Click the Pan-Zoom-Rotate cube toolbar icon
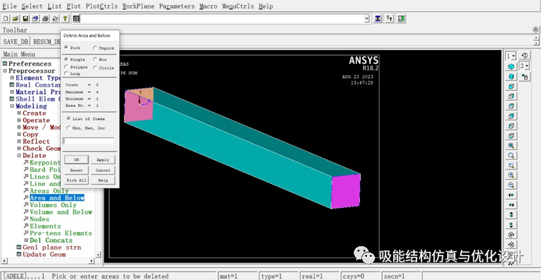541x280 pixels. 36,19
